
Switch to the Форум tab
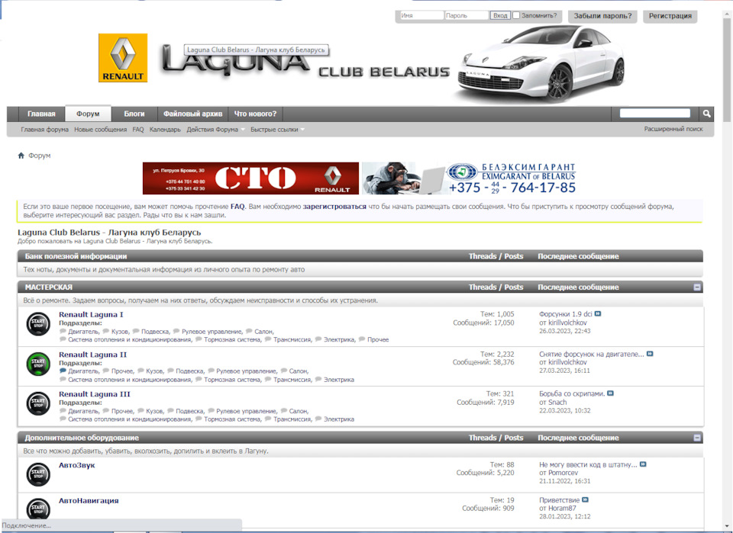[88, 114]
